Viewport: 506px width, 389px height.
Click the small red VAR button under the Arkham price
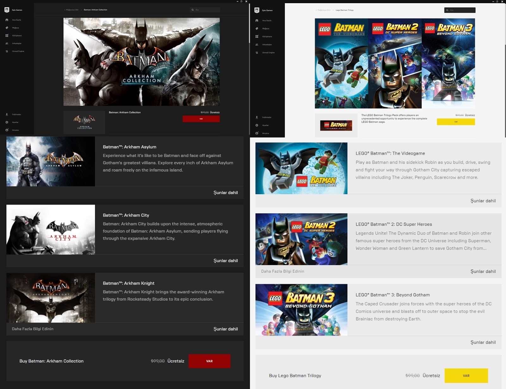click(201, 119)
